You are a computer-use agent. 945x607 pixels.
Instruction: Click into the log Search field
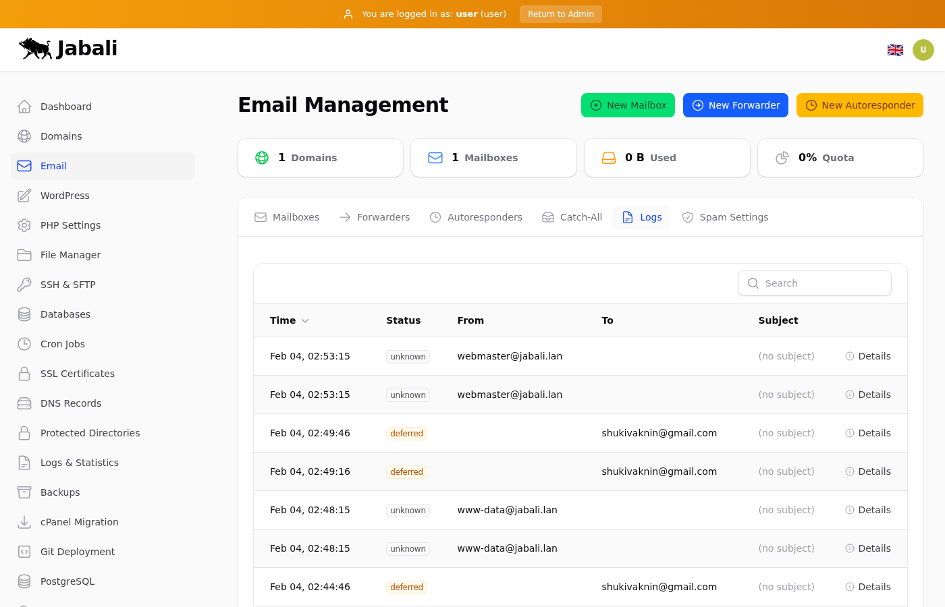823,283
